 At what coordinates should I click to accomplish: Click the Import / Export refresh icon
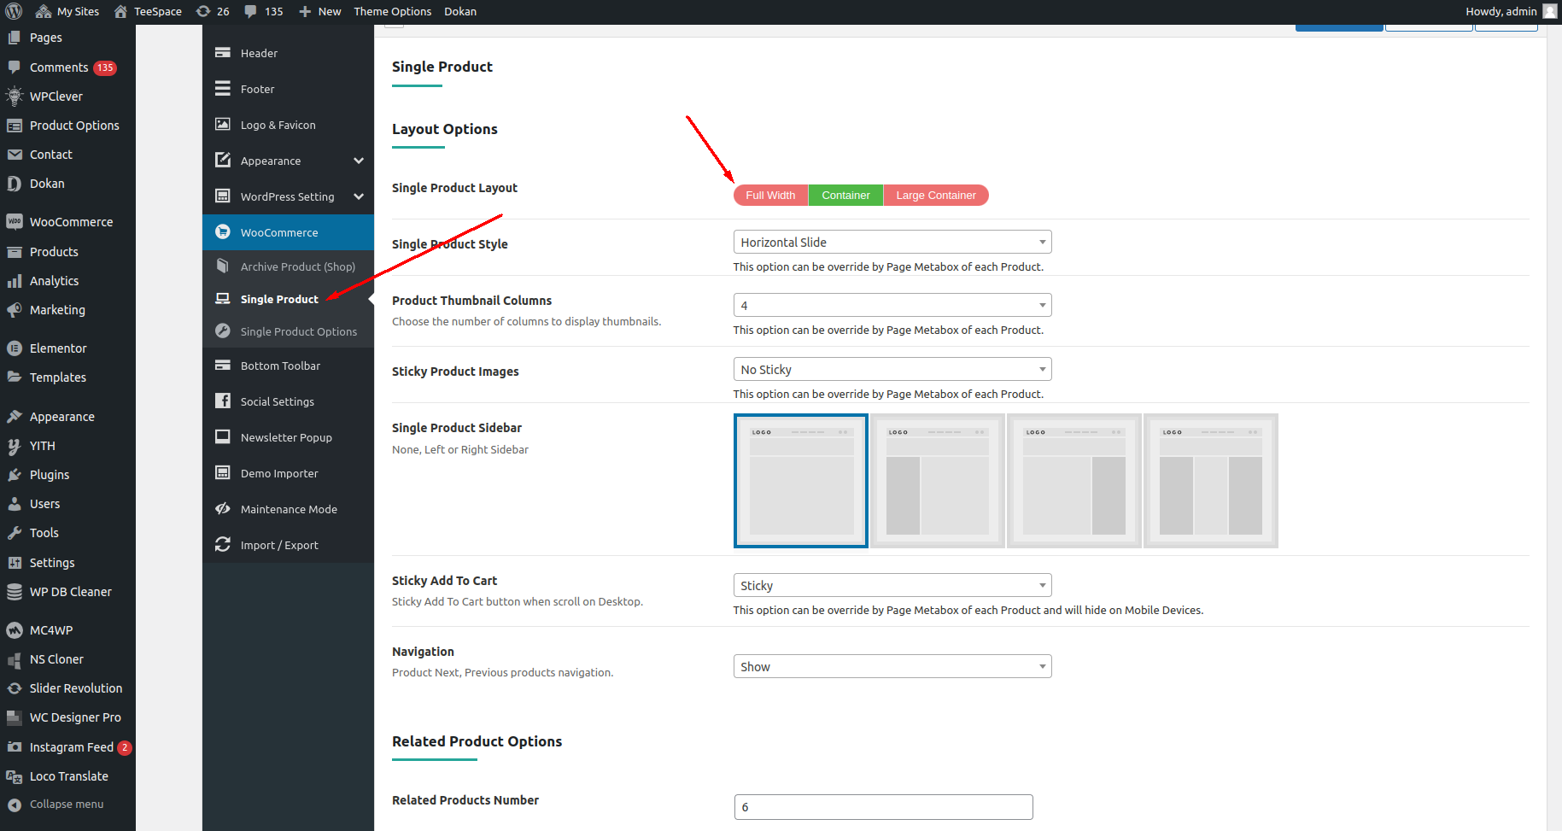click(223, 544)
